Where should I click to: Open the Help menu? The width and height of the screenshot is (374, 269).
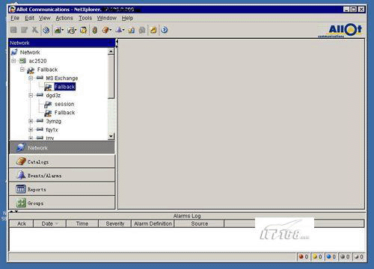point(127,18)
